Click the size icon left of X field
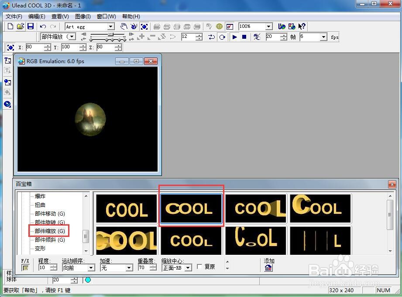The width and height of the screenshot is (402, 297). 10,47
